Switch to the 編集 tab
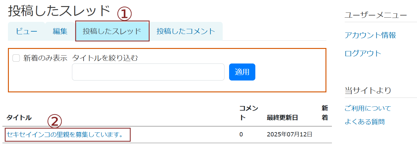The height and width of the screenshot is (144, 417). tap(60, 31)
